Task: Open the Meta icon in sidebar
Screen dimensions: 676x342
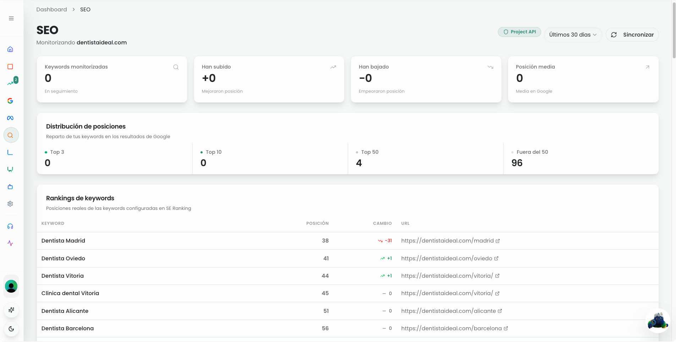Action: [10, 118]
